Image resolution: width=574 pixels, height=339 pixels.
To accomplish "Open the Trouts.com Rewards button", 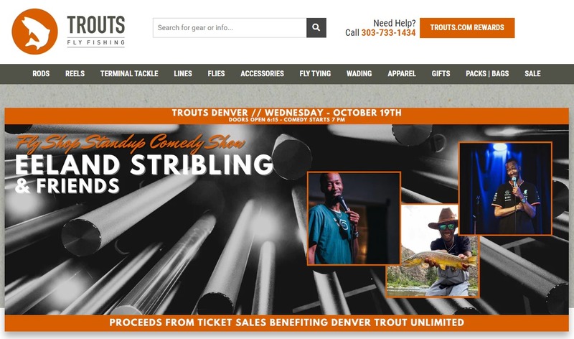I will click(467, 28).
